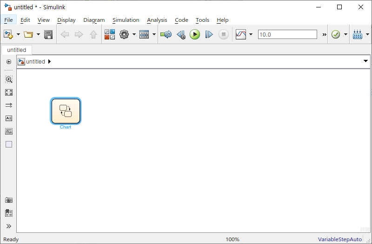Click the Screenshot camera icon
The image size is (372, 244).
pos(9,200)
